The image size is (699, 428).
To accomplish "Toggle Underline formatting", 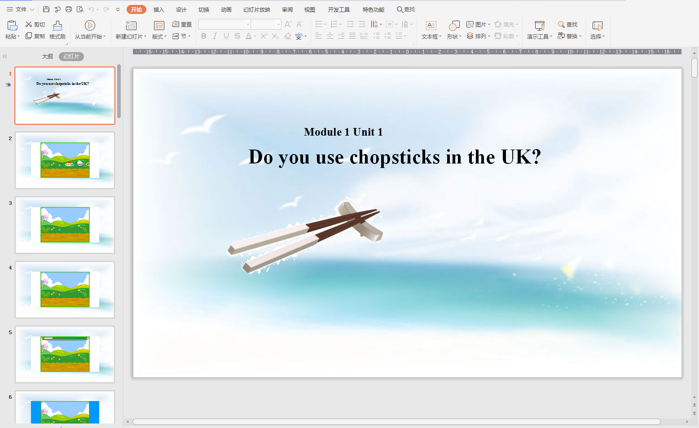I will click(226, 36).
